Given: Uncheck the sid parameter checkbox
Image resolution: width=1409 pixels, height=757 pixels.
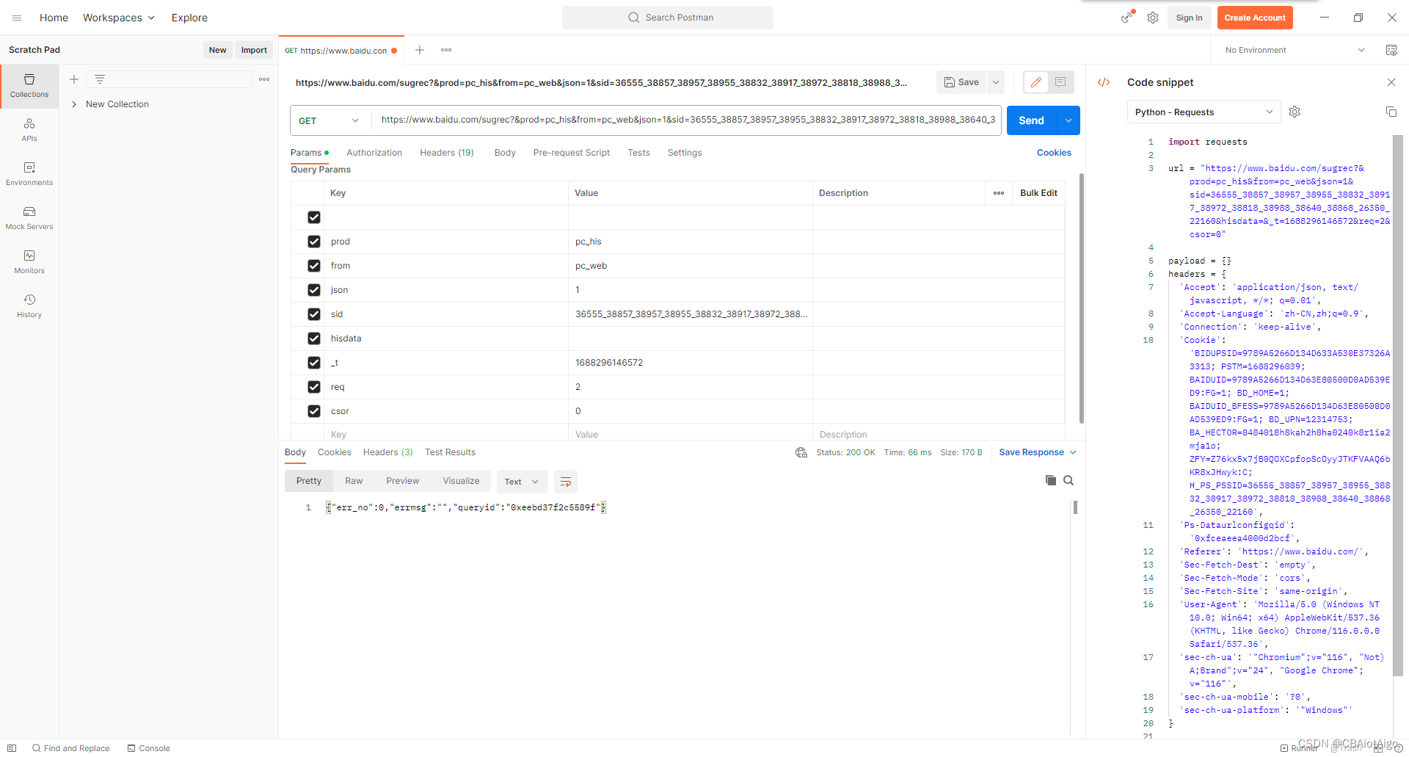Looking at the screenshot, I should pos(314,314).
